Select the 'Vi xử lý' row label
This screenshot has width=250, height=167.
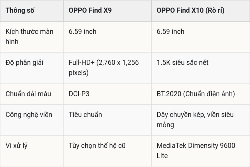click(16, 146)
